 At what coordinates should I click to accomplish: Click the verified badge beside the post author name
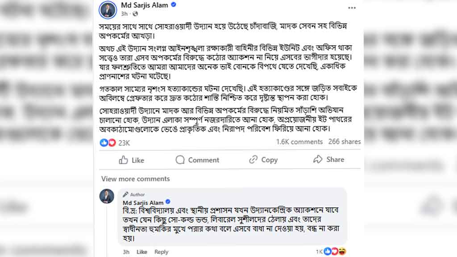point(174,5)
